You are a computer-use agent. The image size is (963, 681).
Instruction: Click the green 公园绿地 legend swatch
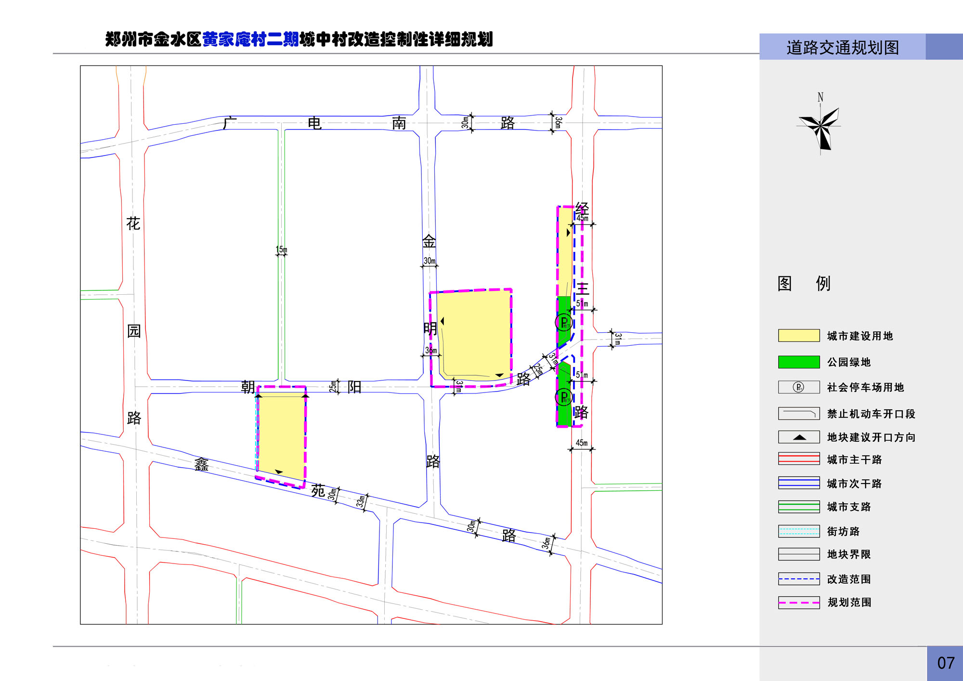pyautogui.click(x=799, y=362)
